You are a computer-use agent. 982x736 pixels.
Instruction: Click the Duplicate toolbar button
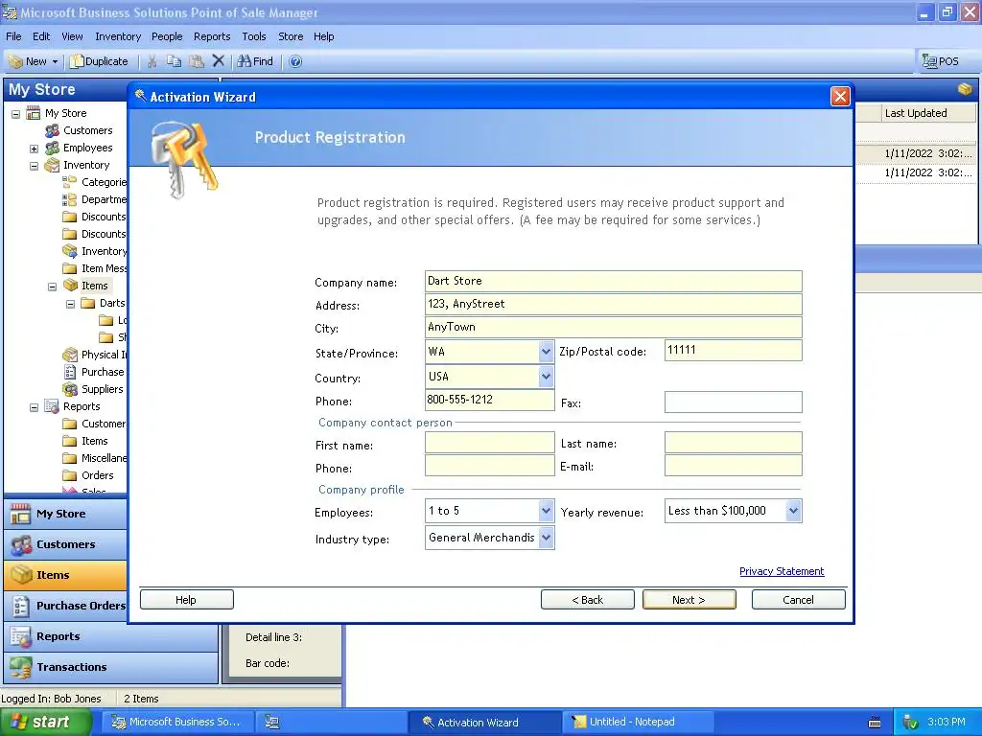(99, 61)
